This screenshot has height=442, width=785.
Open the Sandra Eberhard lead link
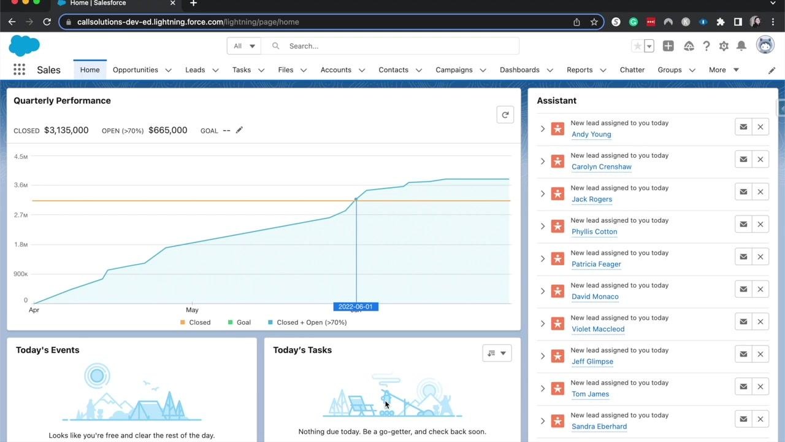(599, 427)
